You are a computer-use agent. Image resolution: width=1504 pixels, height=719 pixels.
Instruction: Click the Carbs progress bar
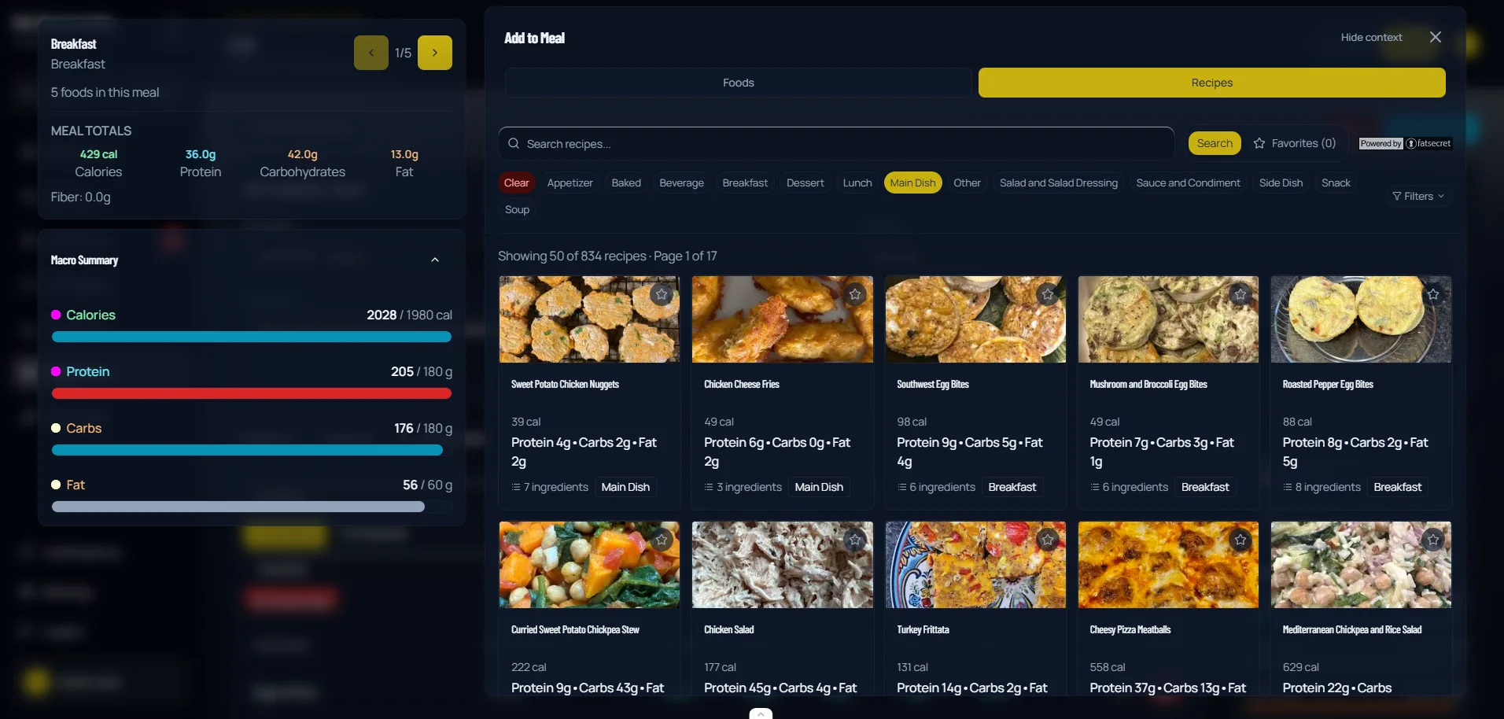click(252, 450)
